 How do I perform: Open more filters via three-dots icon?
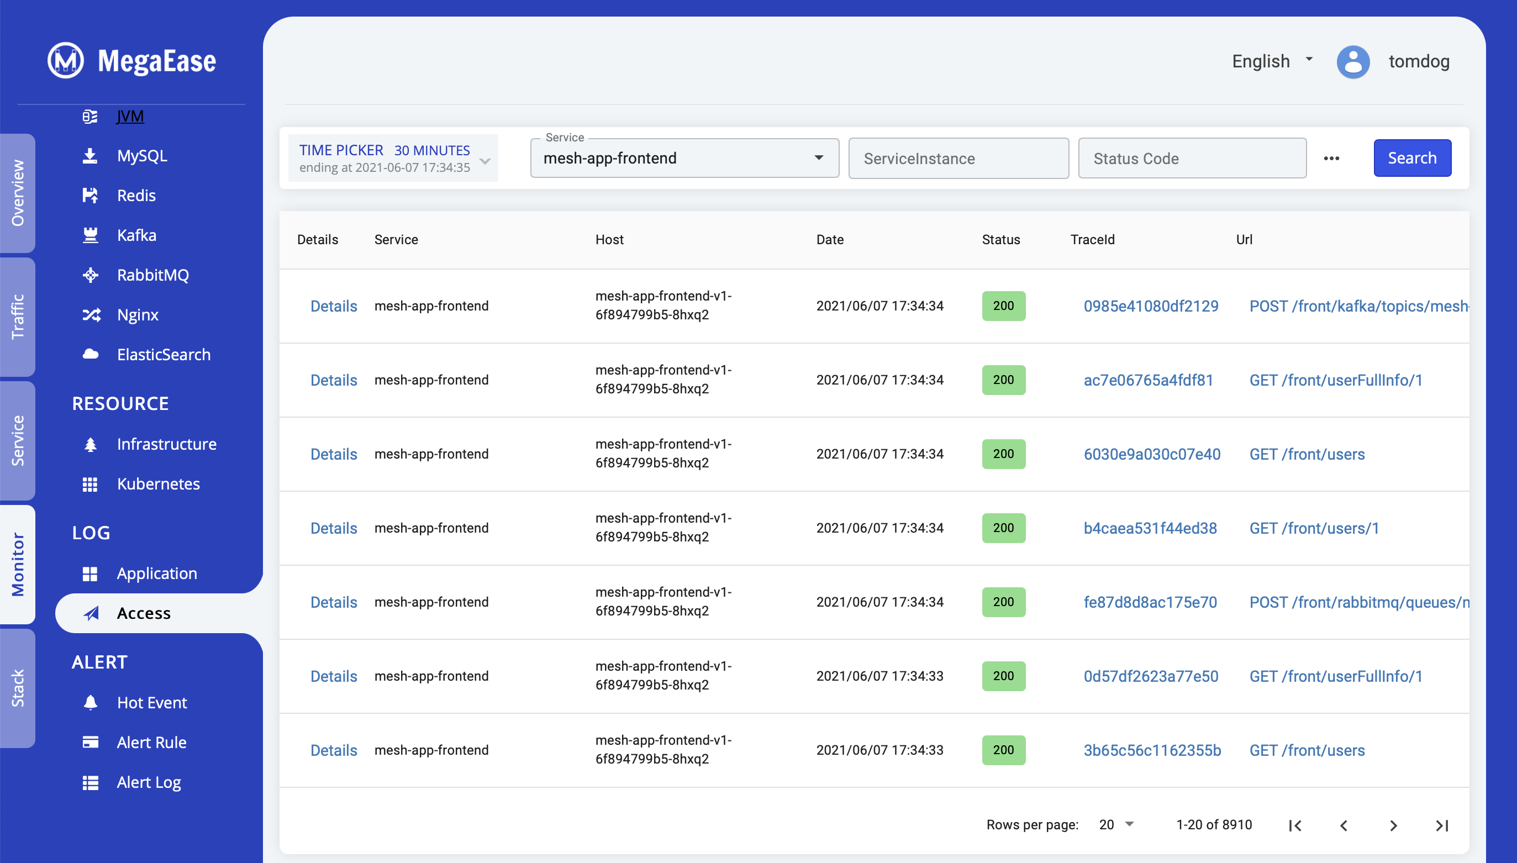[1331, 158]
